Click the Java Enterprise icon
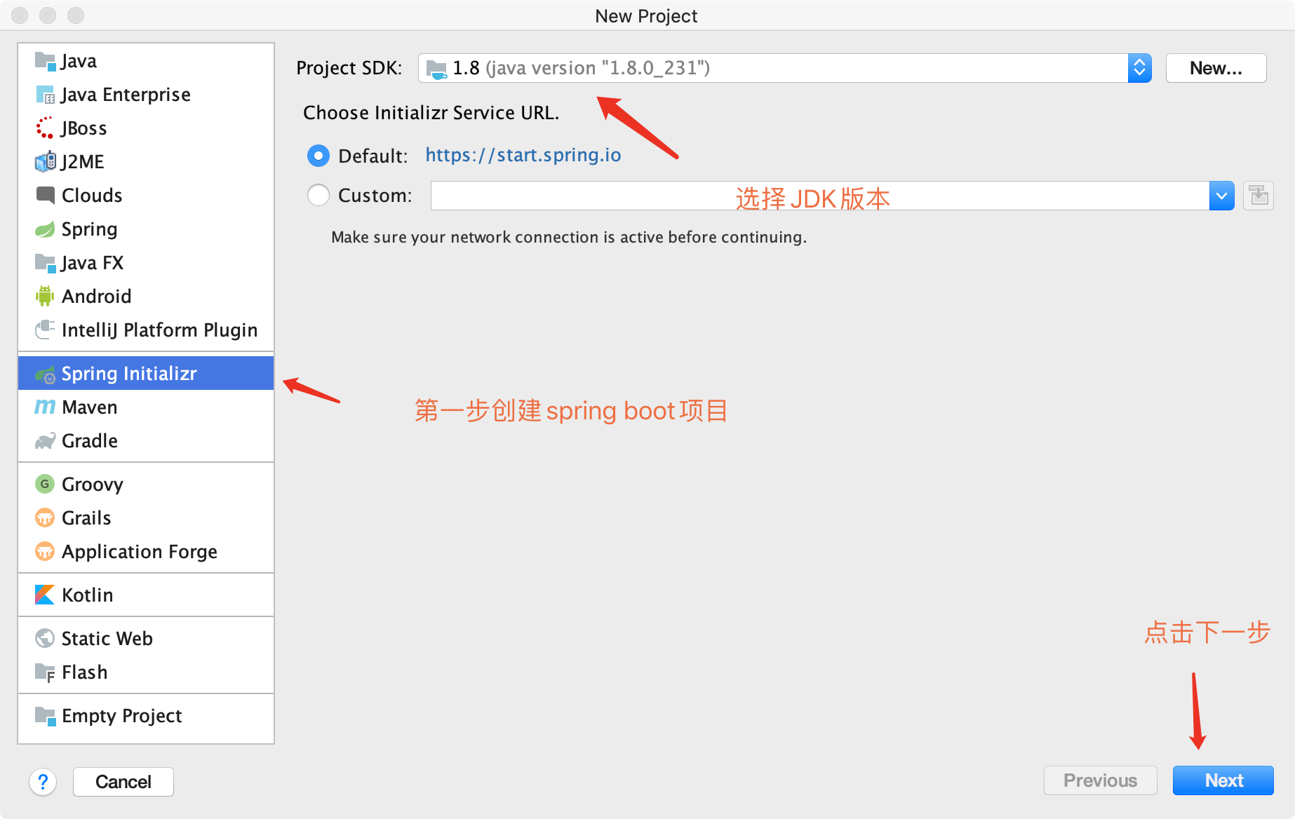The height and width of the screenshot is (819, 1295). (45, 95)
